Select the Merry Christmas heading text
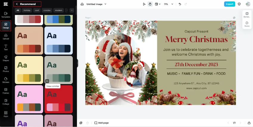 coord(196,39)
